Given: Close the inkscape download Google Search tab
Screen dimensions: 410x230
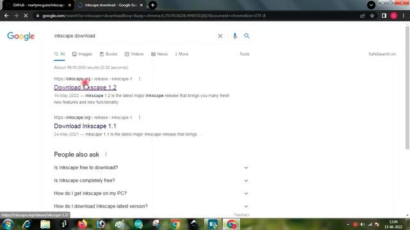Looking at the screenshot, I should [142, 5].
